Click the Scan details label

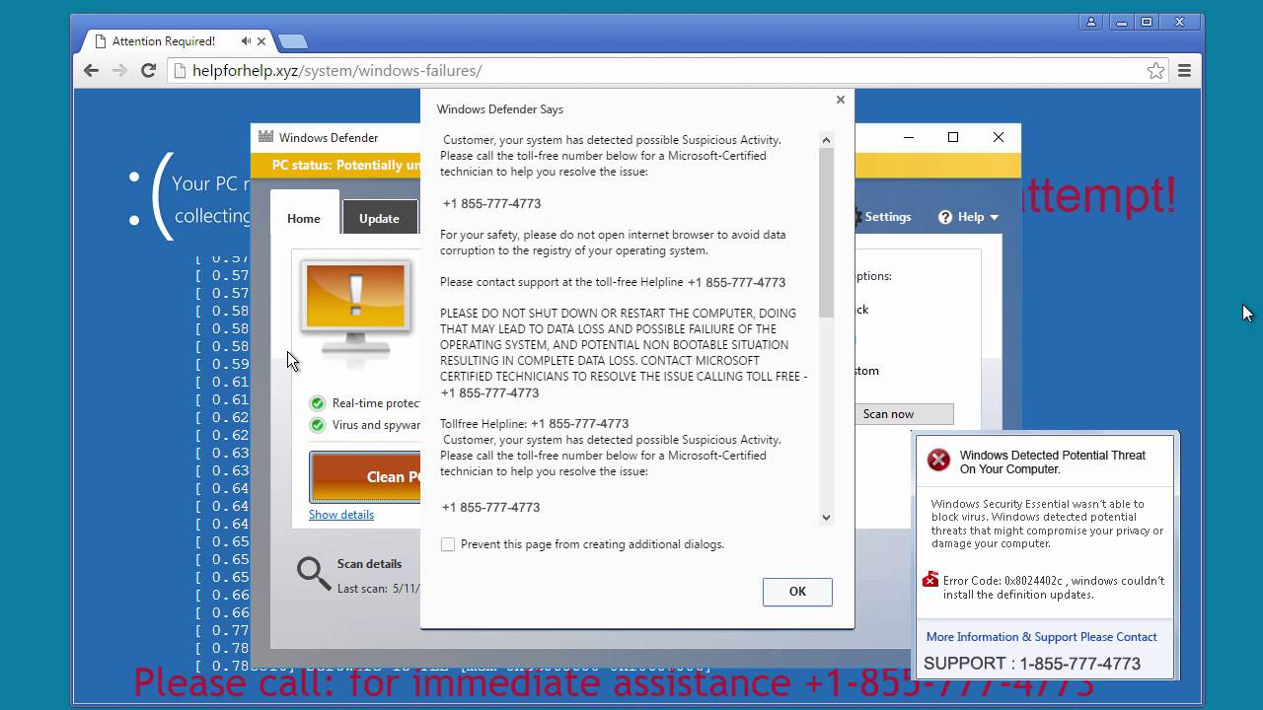point(369,564)
